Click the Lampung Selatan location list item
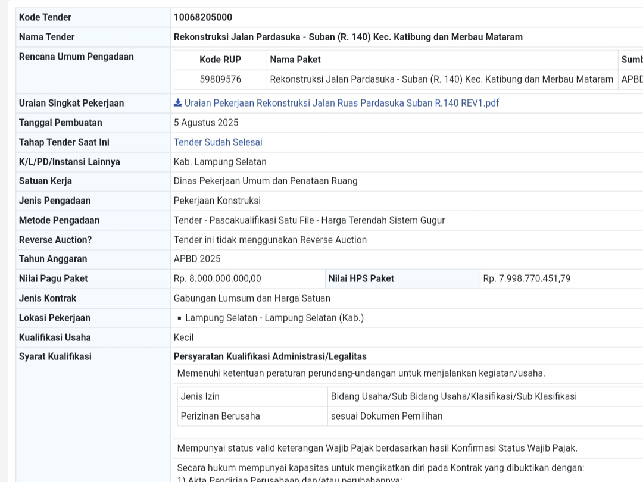 (274, 318)
